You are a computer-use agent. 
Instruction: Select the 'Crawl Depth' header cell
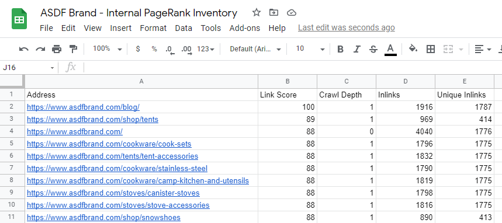coord(347,95)
